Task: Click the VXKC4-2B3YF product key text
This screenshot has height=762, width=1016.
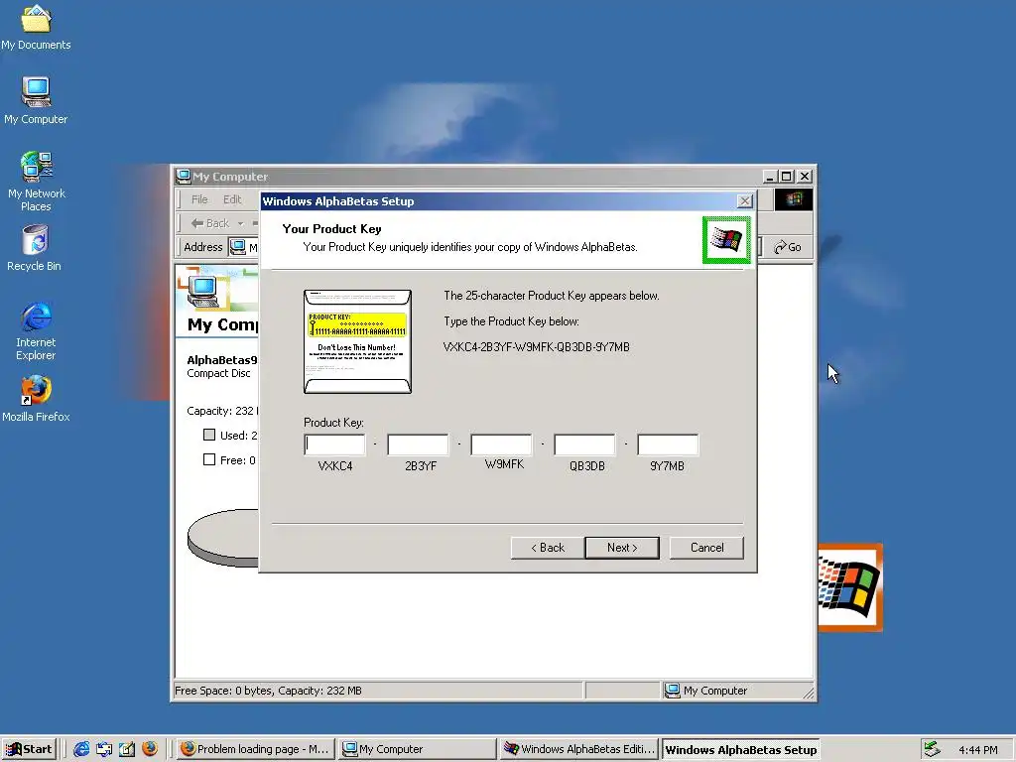Action: [536, 347]
